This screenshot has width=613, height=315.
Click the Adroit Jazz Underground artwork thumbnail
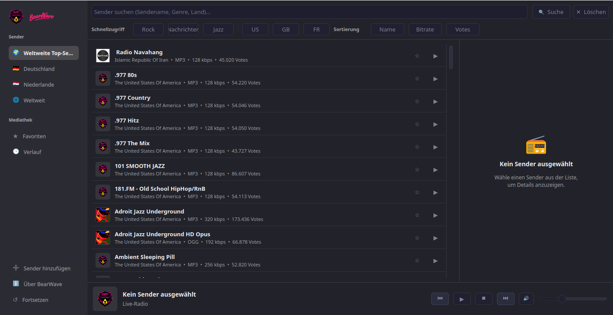pyautogui.click(x=103, y=215)
